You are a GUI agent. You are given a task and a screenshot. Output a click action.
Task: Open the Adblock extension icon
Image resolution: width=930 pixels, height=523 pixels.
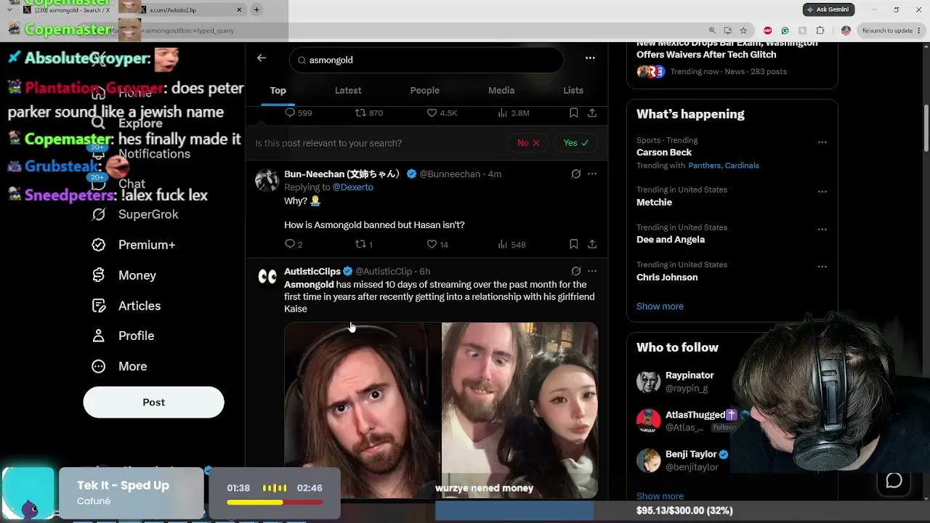(x=768, y=31)
